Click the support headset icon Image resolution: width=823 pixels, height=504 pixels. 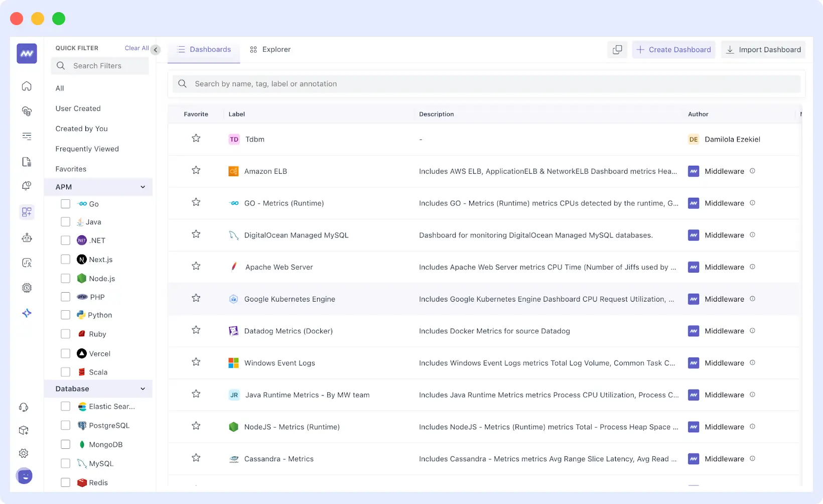(24, 407)
